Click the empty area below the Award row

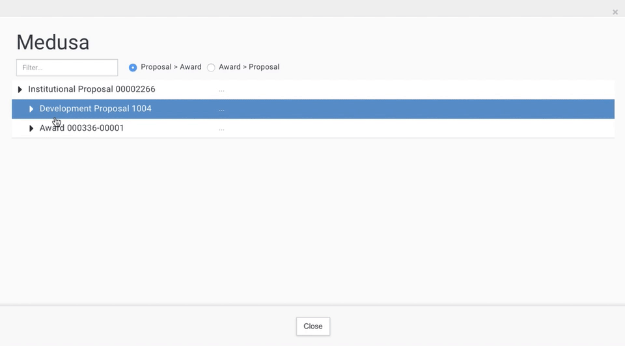click(312, 215)
